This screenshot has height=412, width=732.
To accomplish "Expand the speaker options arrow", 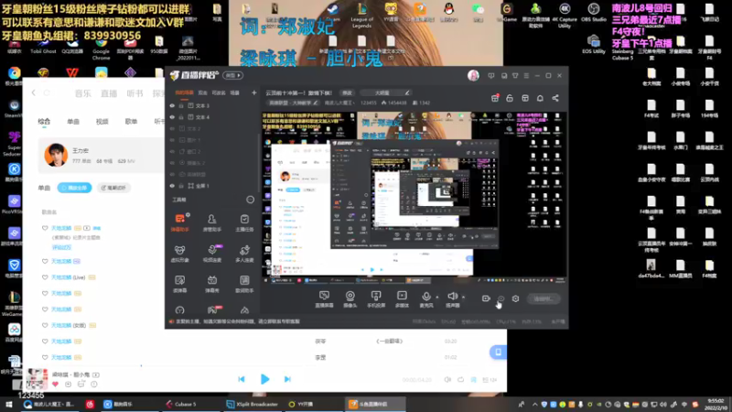I will coord(464,297).
